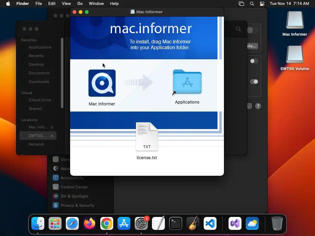This screenshot has height=236, width=315.
Task: Launch Visual Studio Code from the Dock
Action: pyautogui.click(x=210, y=223)
